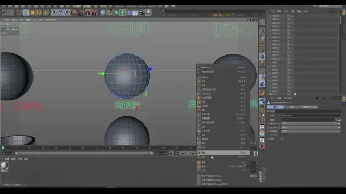Screen dimensions: 346x194
Task: Click Render to Picture Viewer icon
Action: click(x=88, y=12)
